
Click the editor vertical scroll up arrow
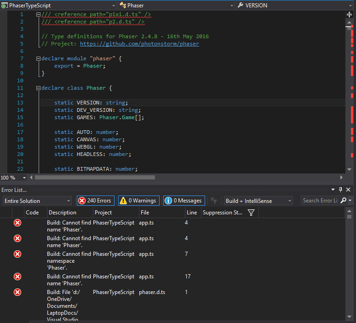pos(349,22)
